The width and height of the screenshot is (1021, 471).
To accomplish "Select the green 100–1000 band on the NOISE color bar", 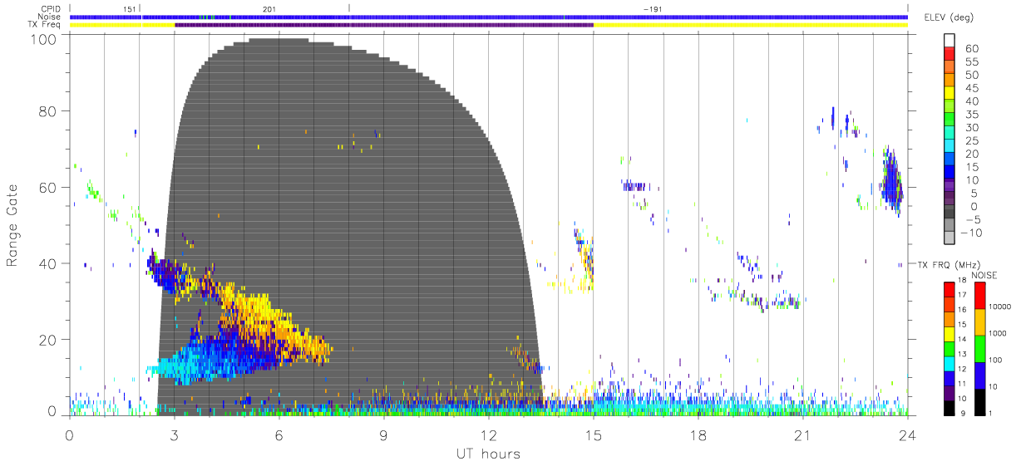I will [981, 348].
